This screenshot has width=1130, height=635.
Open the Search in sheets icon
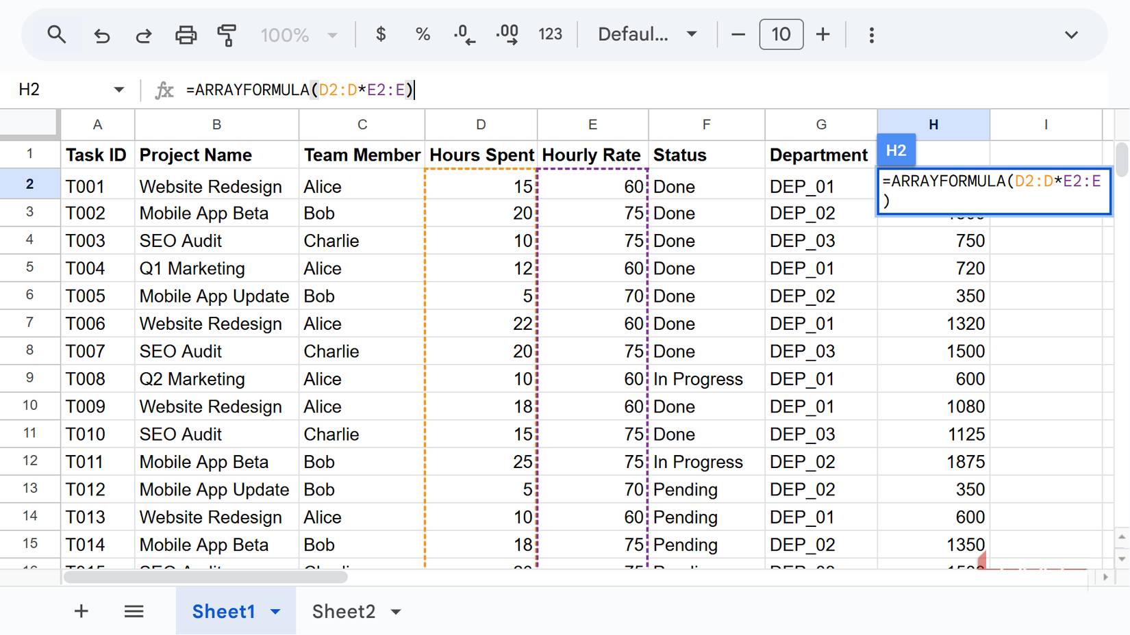(x=57, y=34)
